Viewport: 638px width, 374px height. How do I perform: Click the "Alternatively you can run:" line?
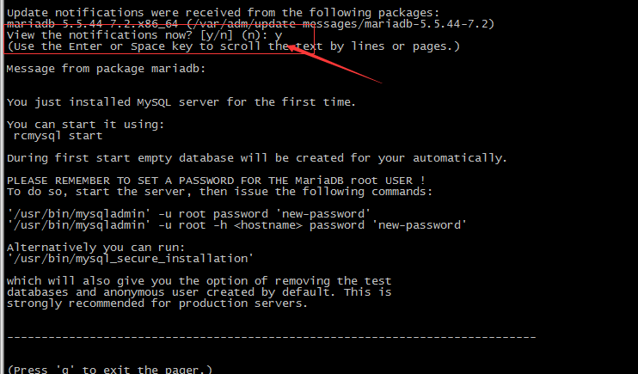tap(99, 247)
